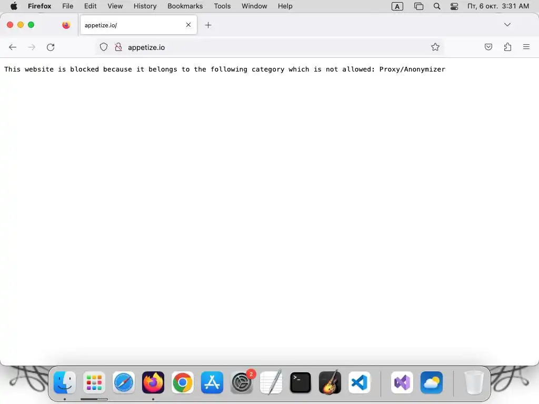Screen dimensions: 539x404
Task: Open the tracking protection shield panel
Action: 104,47
